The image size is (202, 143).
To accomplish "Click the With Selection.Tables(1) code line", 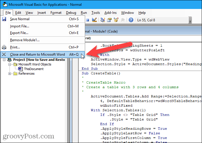I will click(118, 110).
